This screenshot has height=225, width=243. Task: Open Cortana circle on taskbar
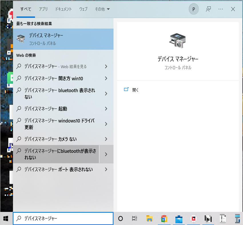[x=120, y=218]
